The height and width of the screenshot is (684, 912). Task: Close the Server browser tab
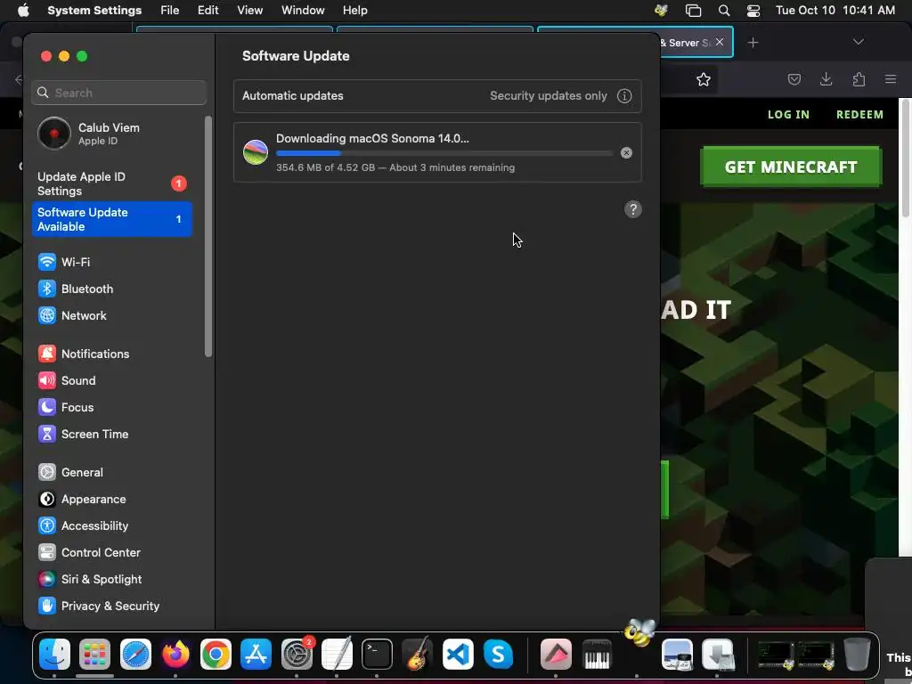point(720,42)
